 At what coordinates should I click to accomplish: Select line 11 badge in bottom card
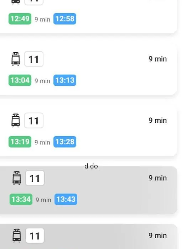[x=35, y=235]
